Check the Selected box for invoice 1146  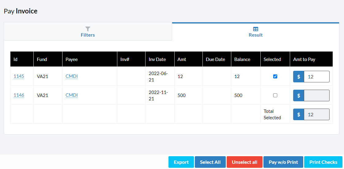[x=275, y=95]
